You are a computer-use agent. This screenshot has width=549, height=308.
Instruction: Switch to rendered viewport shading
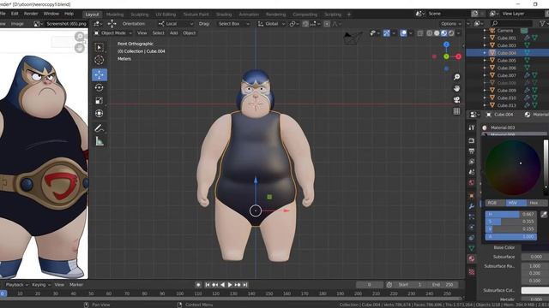click(x=451, y=33)
